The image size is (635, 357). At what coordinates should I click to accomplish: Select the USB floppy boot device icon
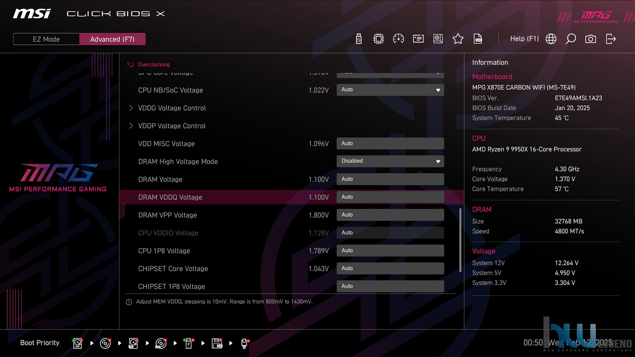coord(217,343)
